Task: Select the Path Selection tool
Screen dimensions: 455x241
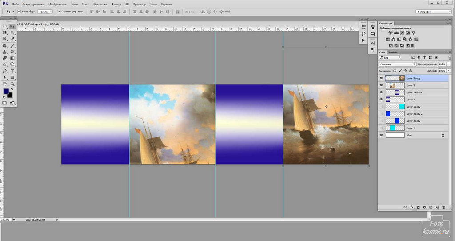Action: tap(4, 77)
